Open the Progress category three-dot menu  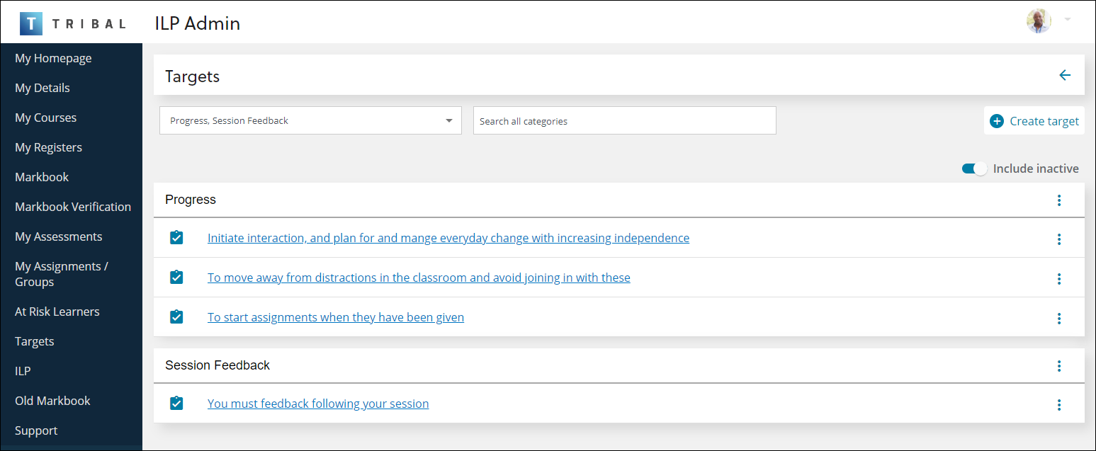coord(1058,200)
